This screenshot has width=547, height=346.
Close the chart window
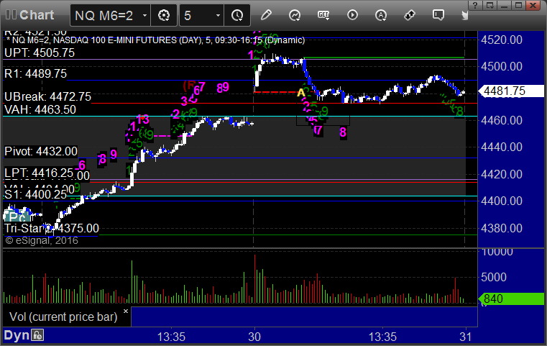point(533,5)
